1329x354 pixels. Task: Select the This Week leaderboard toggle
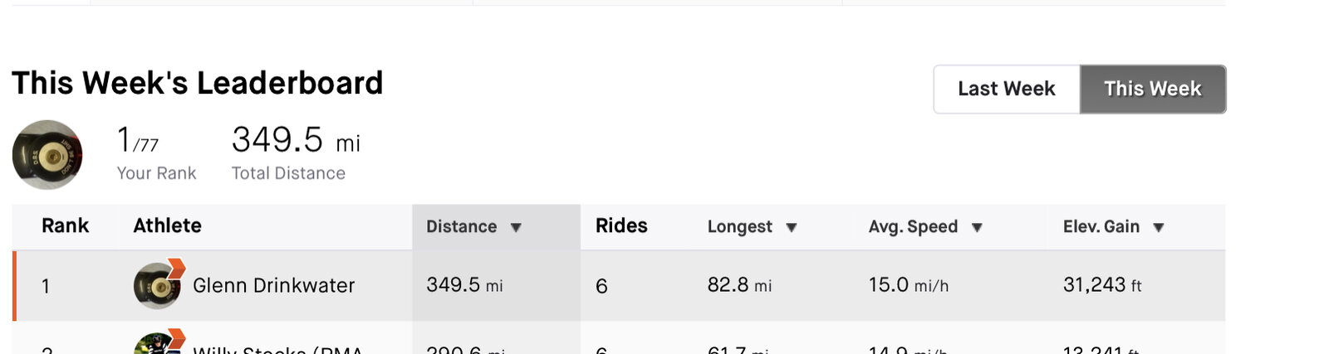[1153, 89]
